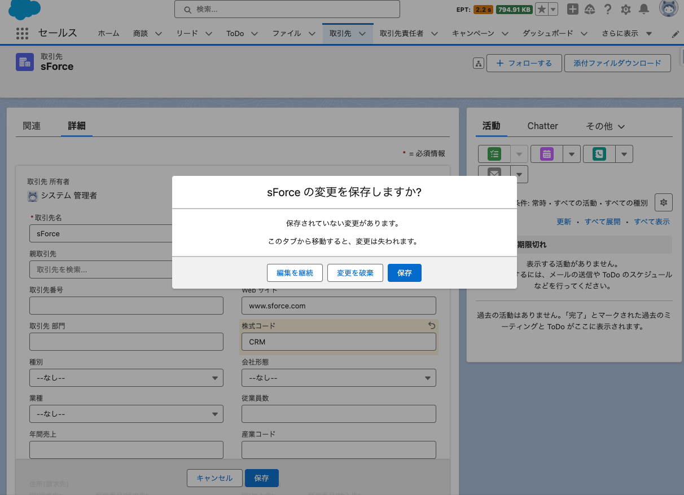Click 変更を破棄 in the dialog
The image size is (684, 495).
point(355,272)
